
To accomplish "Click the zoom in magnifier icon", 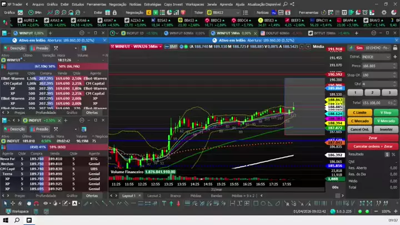I will 57,12.
